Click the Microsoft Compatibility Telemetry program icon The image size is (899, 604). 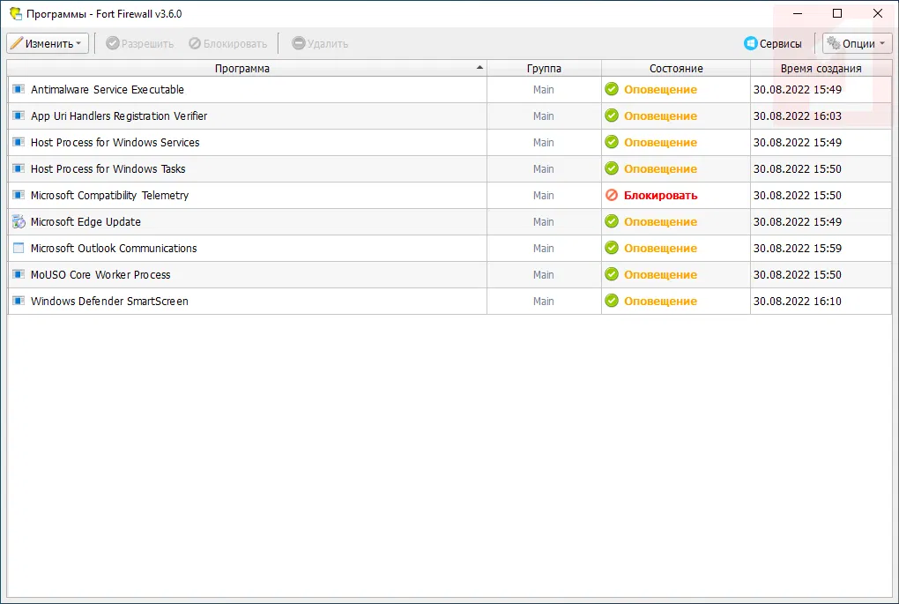click(19, 195)
